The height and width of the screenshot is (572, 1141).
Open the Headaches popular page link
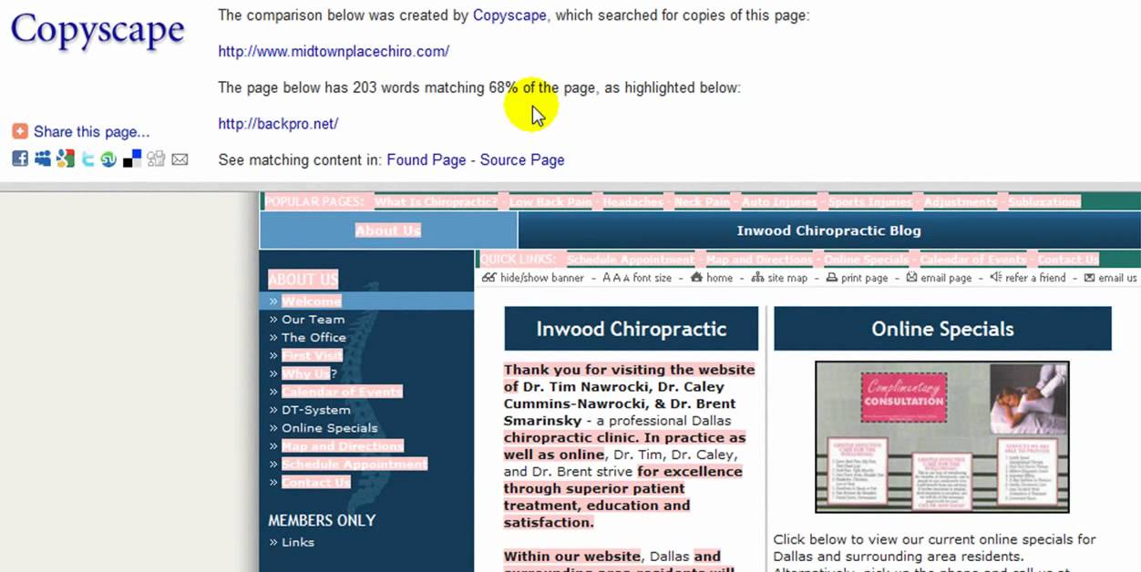coord(632,202)
